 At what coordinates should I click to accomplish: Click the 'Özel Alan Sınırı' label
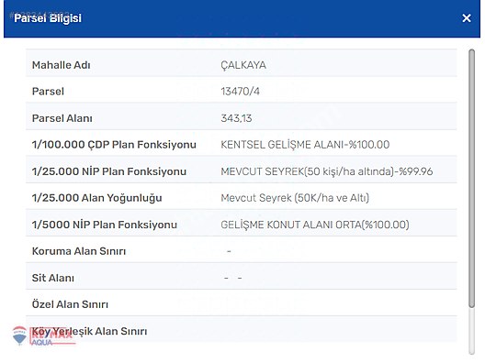coord(70,304)
